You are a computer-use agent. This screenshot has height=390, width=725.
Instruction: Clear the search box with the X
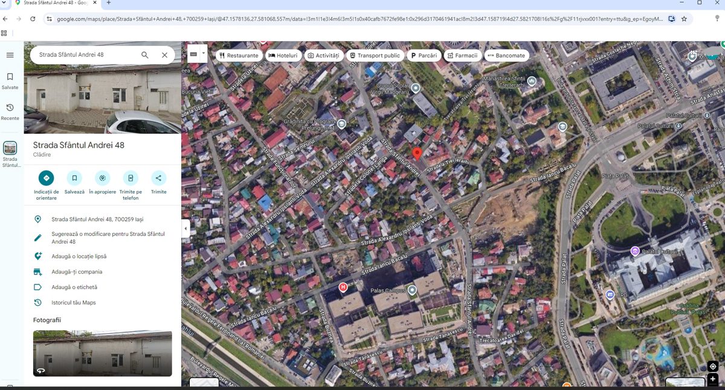point(164,55)
